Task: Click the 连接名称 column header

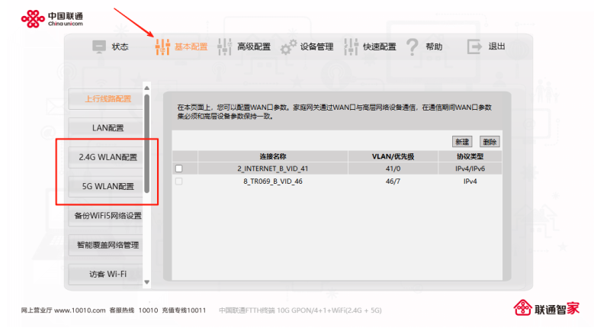Action: pyautogui.click(x=273, y=156)
